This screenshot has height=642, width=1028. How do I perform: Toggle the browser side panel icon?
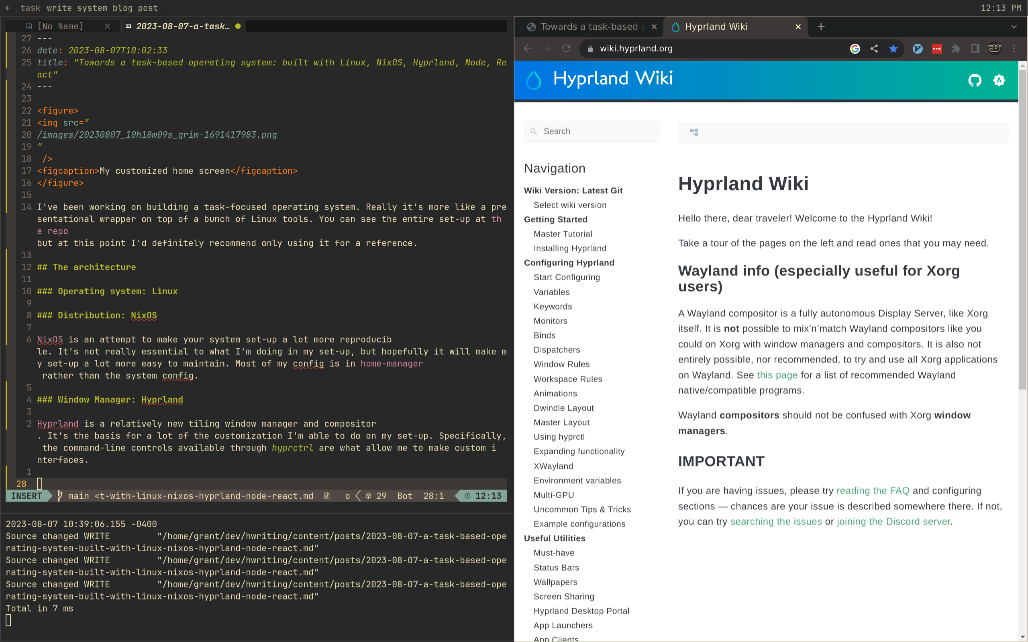pos(975,49)
